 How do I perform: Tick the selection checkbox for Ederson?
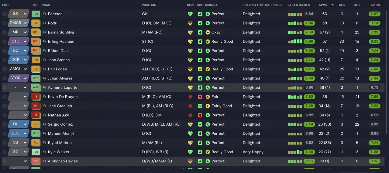5,14
